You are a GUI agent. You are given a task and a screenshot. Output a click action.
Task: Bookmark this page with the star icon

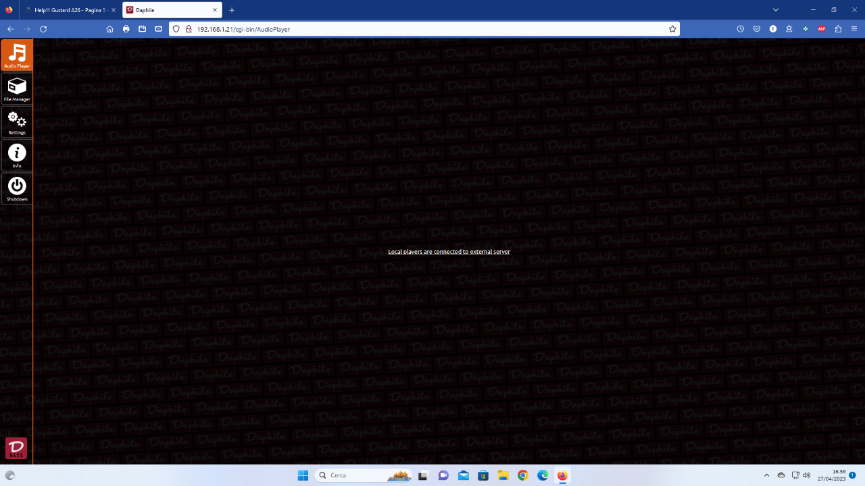tap(672, 29)
